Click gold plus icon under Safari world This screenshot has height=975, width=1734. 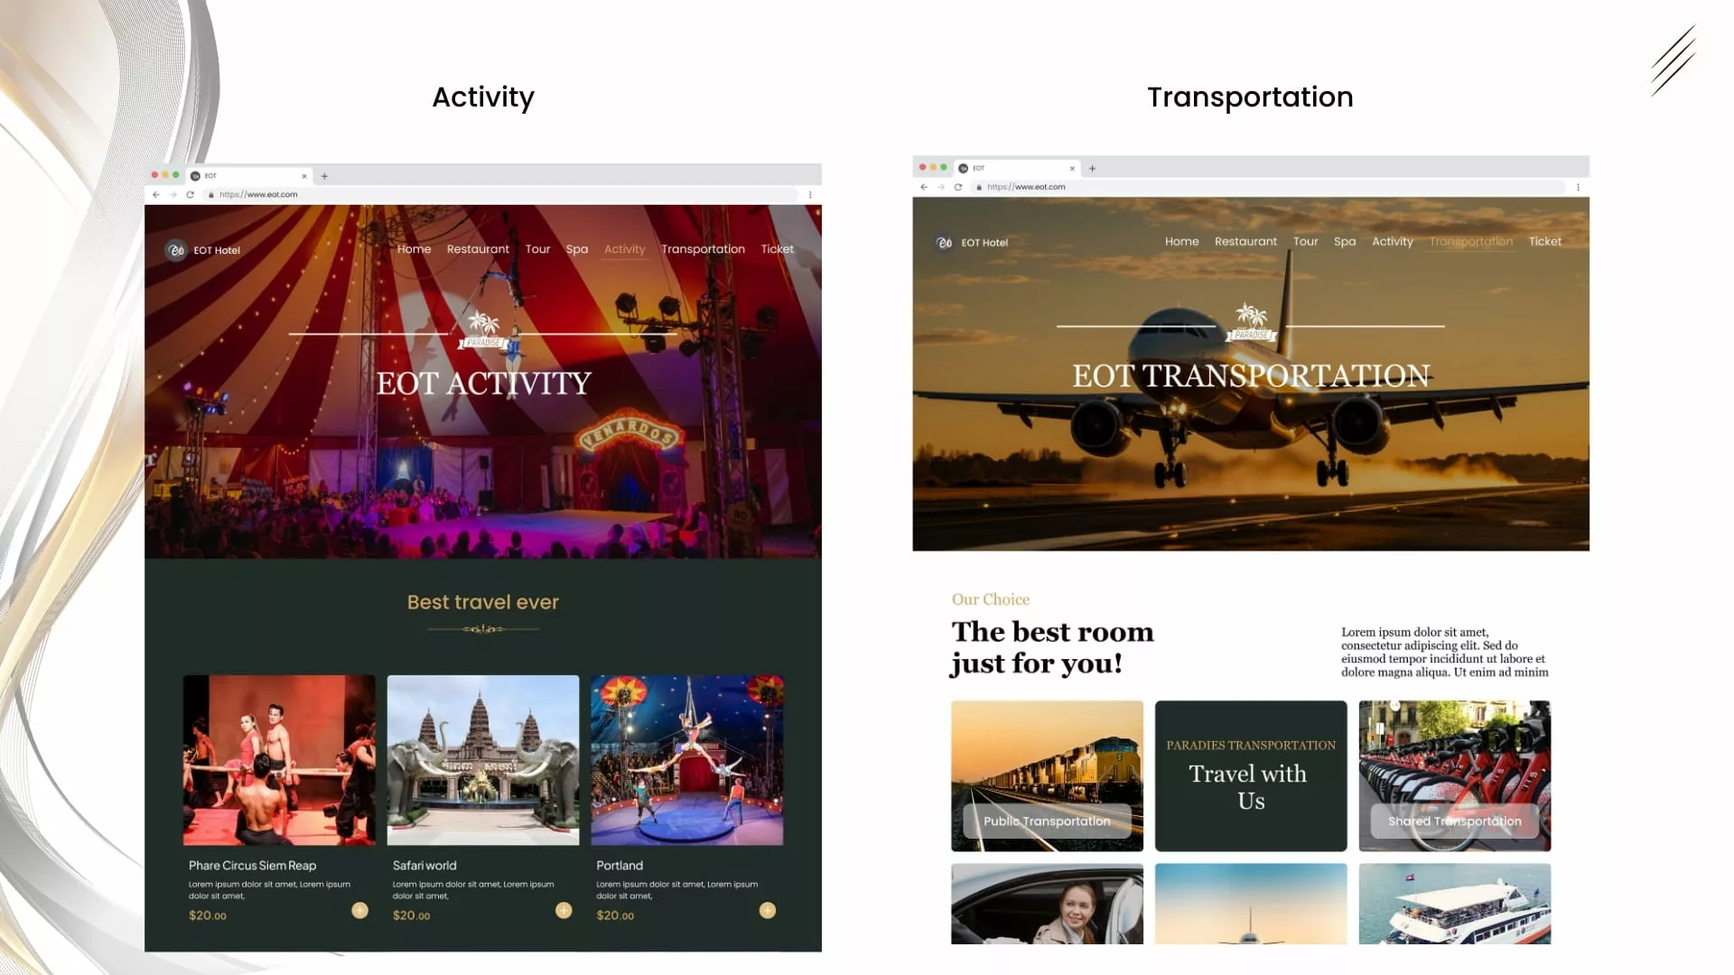point(564,910)
